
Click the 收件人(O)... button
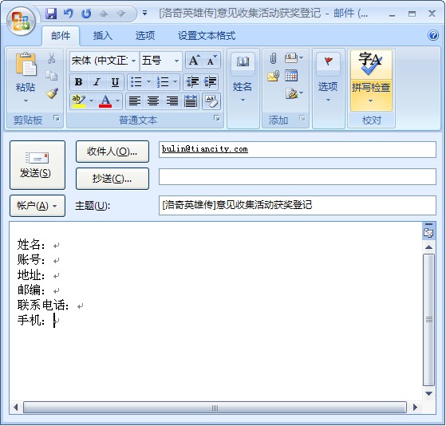tap(112, 152)
